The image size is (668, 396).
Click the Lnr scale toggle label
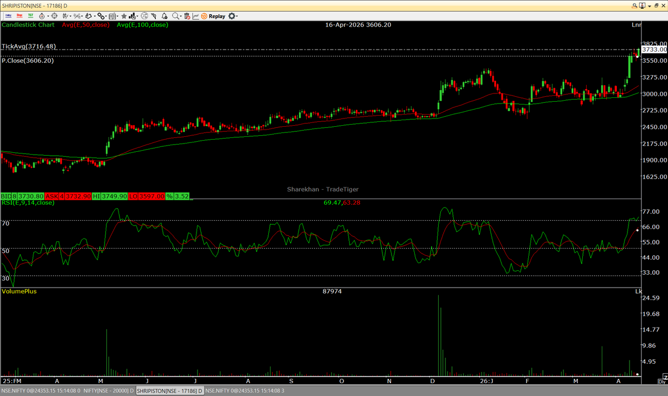tap(636, 24)
